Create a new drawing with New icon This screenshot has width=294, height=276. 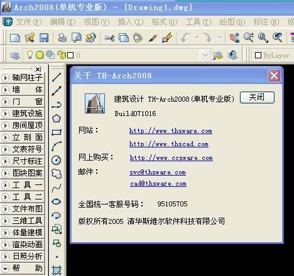[x=15, y=38]
